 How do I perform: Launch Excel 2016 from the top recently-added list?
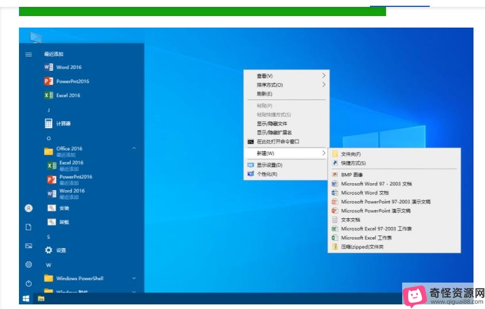point(62,95)
